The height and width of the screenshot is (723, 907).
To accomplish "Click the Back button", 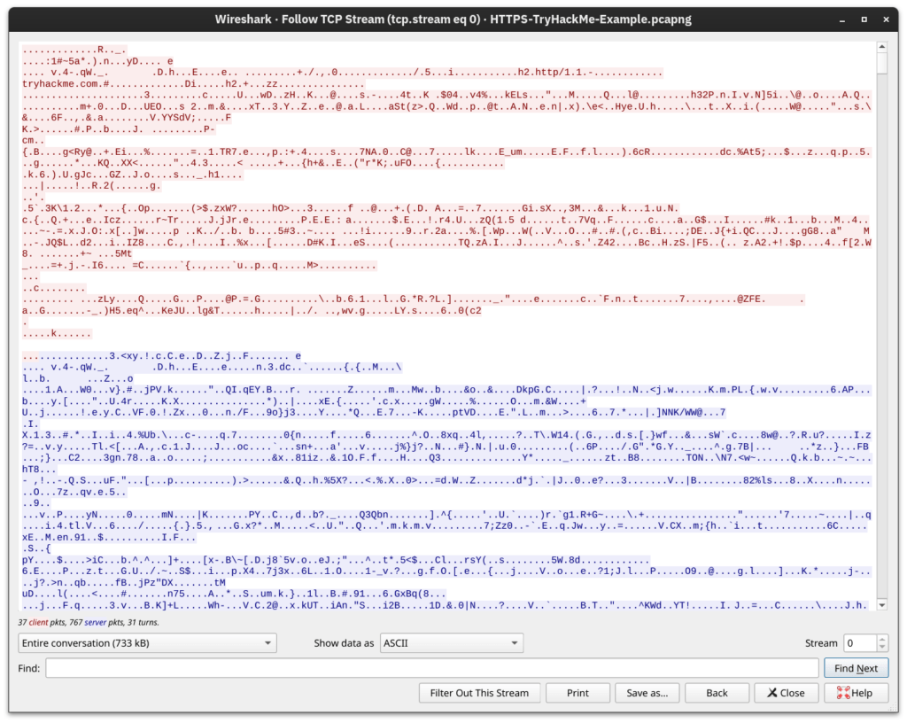I will click(x=717, y=693).
